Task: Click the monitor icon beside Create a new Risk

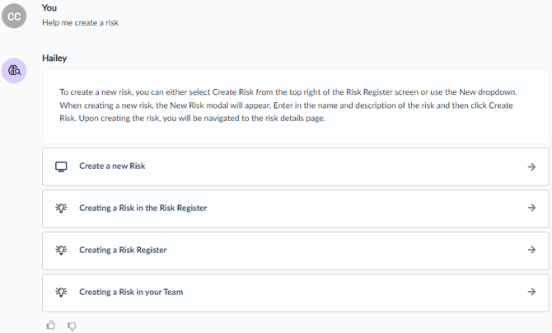Action: tap(61, 166)
